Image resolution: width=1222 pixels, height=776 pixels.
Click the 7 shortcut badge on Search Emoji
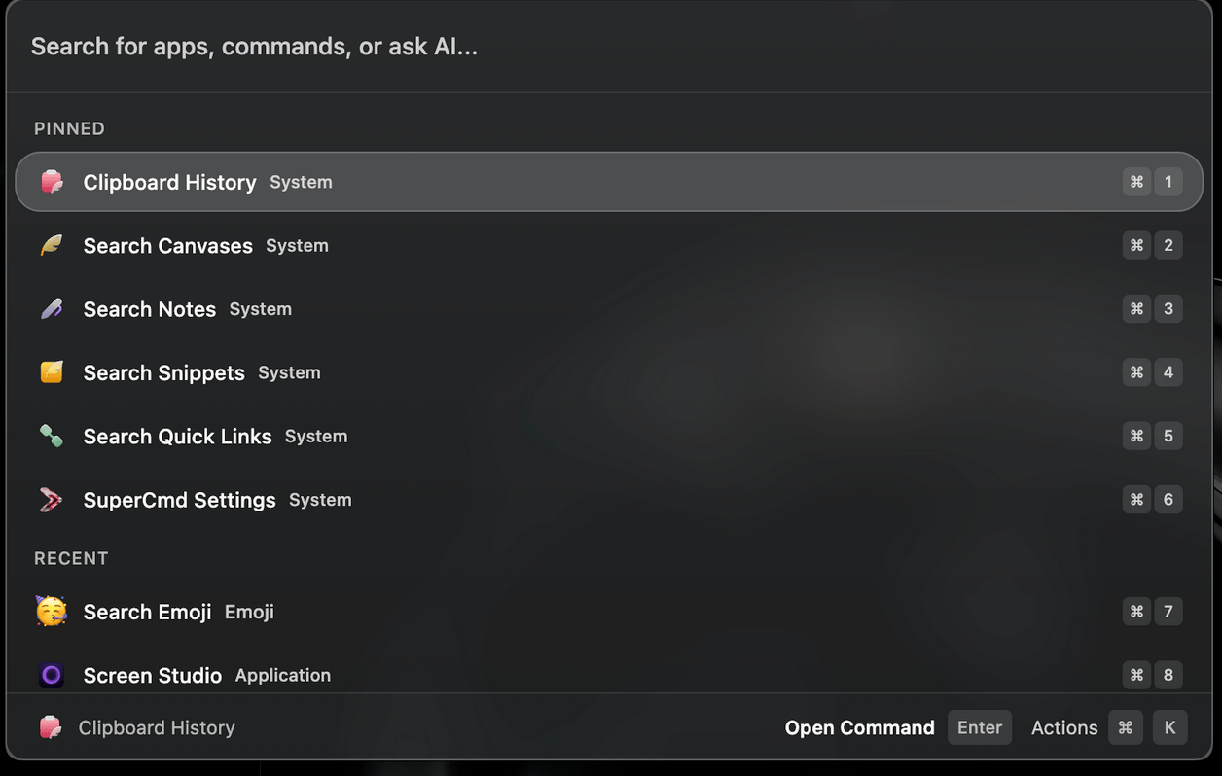1168,612
